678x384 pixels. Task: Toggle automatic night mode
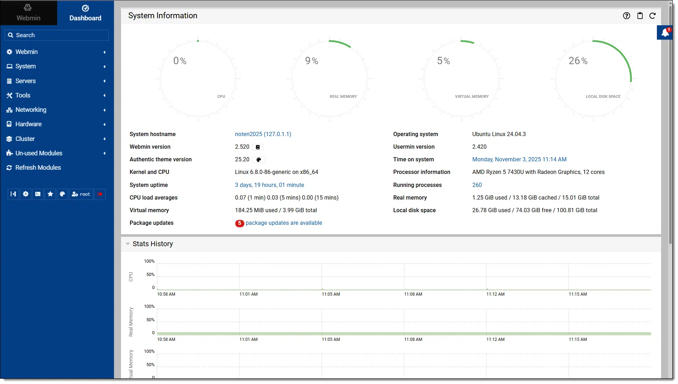pos(26,194)
